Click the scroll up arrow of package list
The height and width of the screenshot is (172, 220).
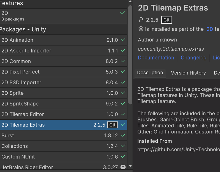[130, 2]
